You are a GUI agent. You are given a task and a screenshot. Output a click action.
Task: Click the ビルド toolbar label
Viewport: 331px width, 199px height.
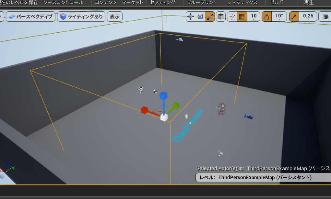[x=277, y=3]
